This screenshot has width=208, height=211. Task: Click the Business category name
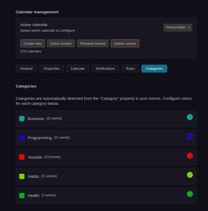pos(36,119)
